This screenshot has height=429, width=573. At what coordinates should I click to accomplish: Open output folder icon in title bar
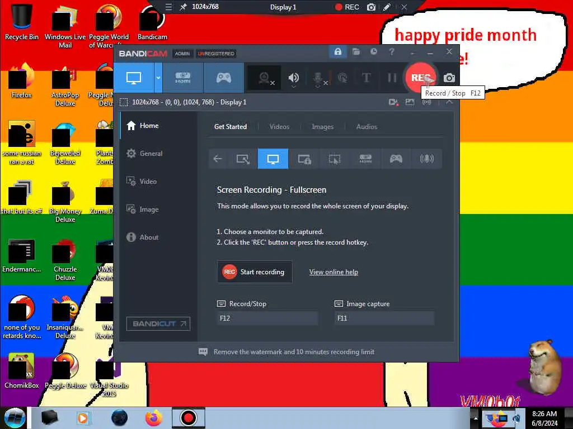pyautogui.click(x=356, y=51)
